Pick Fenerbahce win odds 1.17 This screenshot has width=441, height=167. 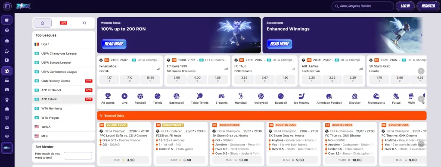click(x=109, y=79)
